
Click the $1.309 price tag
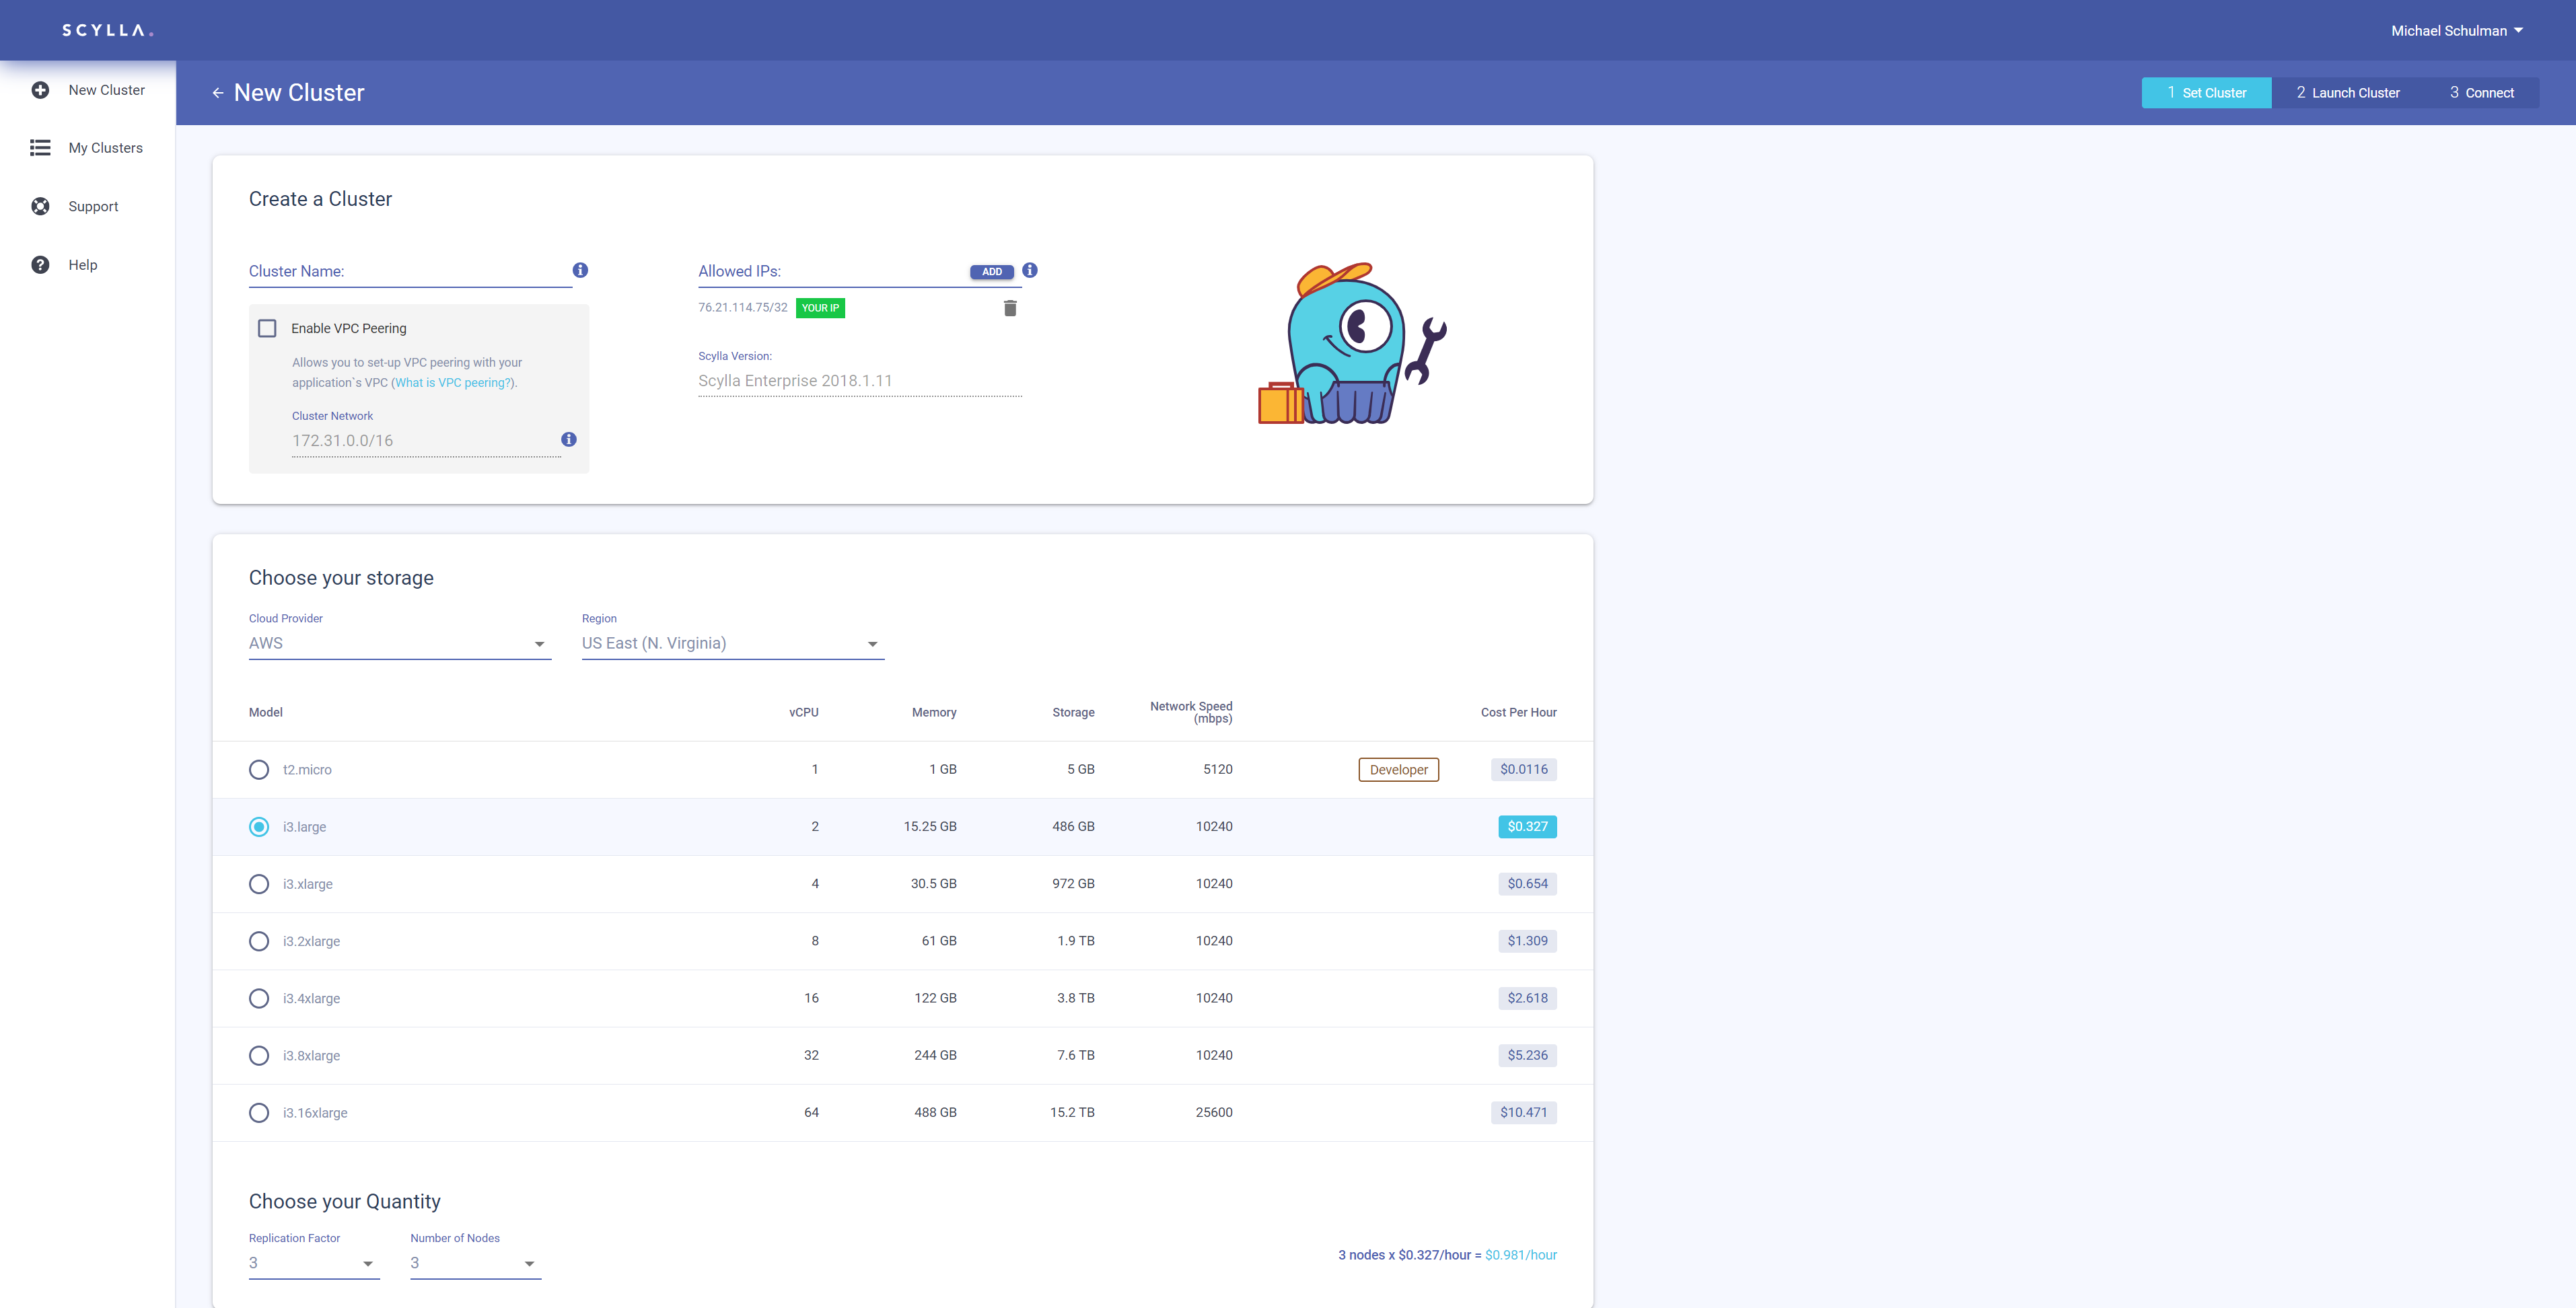tap(1527, 941)
